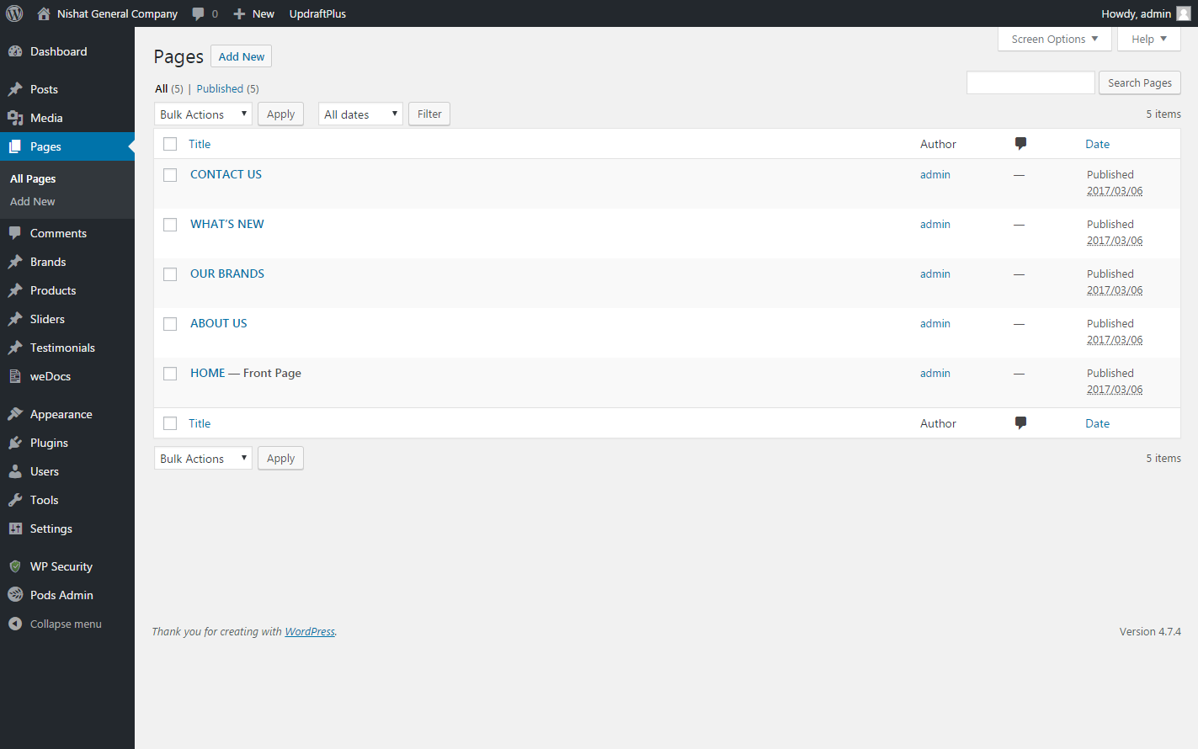
Task: Open the OUR BRANDS page link
Action: pos(227,274)
